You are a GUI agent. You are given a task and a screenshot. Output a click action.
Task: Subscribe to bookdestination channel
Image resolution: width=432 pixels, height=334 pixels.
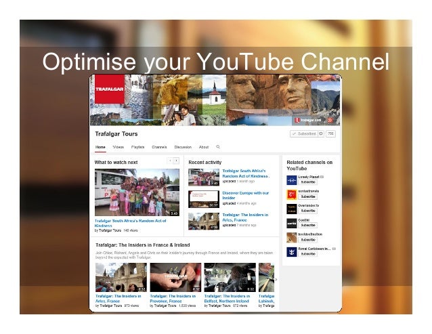click(x=307, y=240)
